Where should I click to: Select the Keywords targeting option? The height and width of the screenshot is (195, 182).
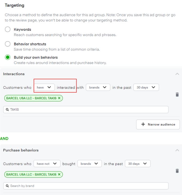point(8,29)
